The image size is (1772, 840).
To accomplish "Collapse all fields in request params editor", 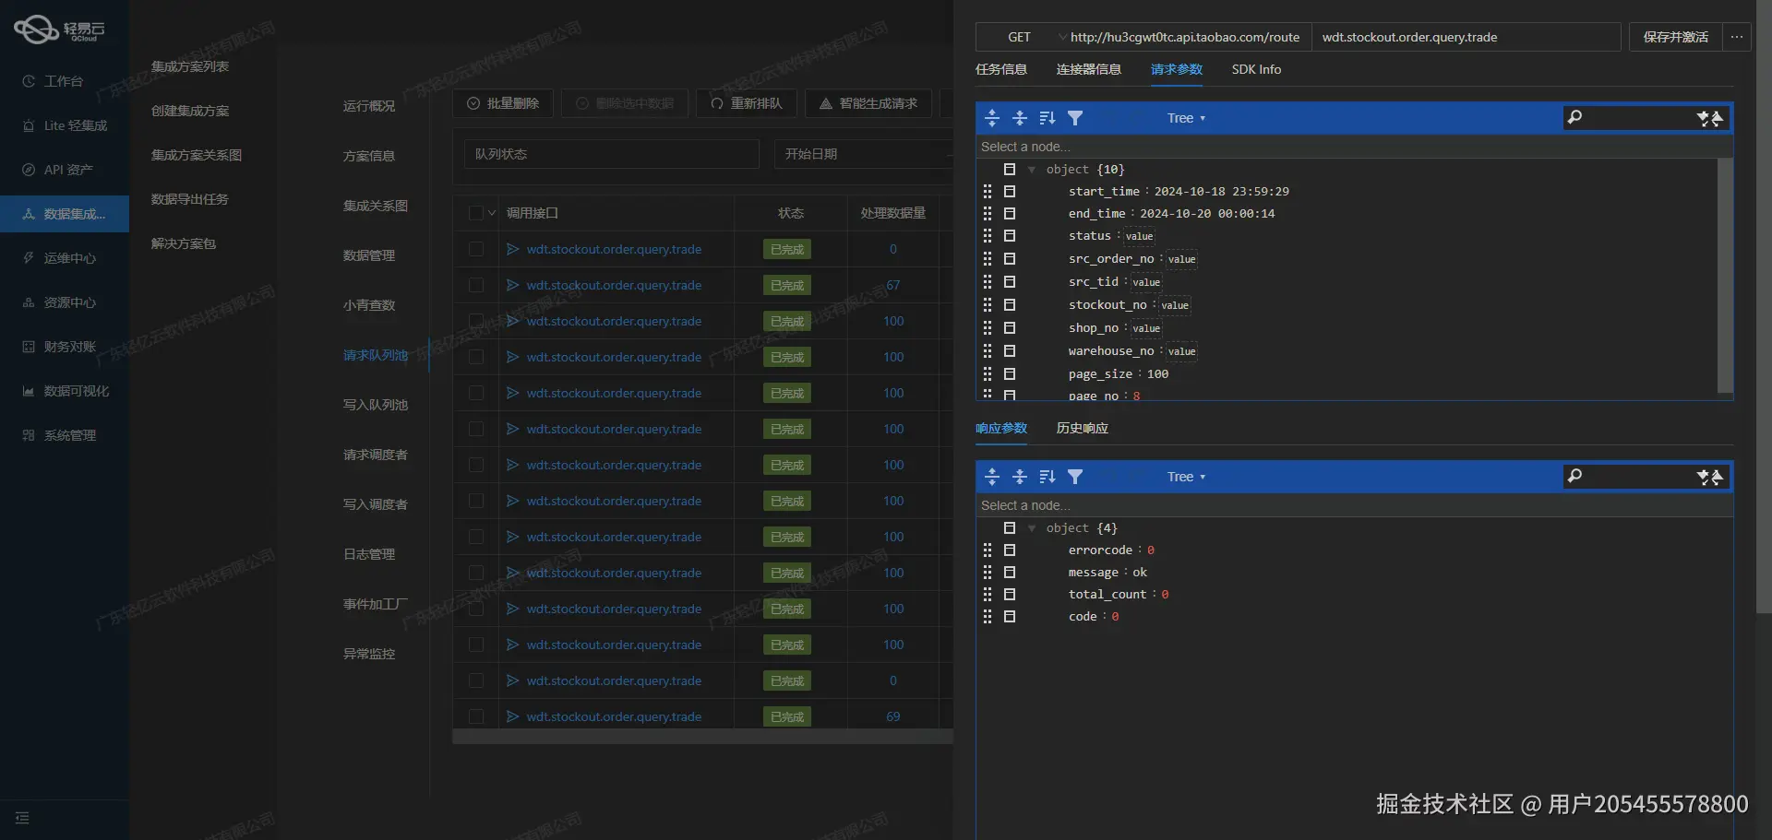I will pos(1020,118).
